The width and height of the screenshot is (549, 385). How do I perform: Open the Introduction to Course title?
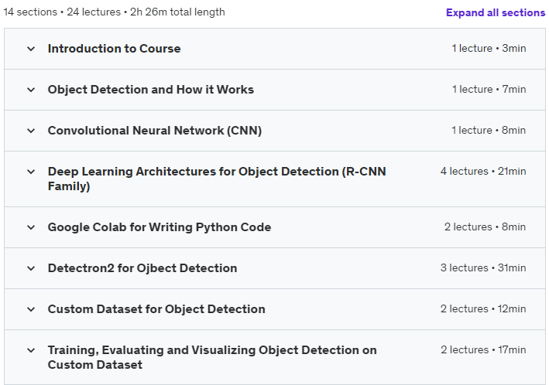[114, 49]
